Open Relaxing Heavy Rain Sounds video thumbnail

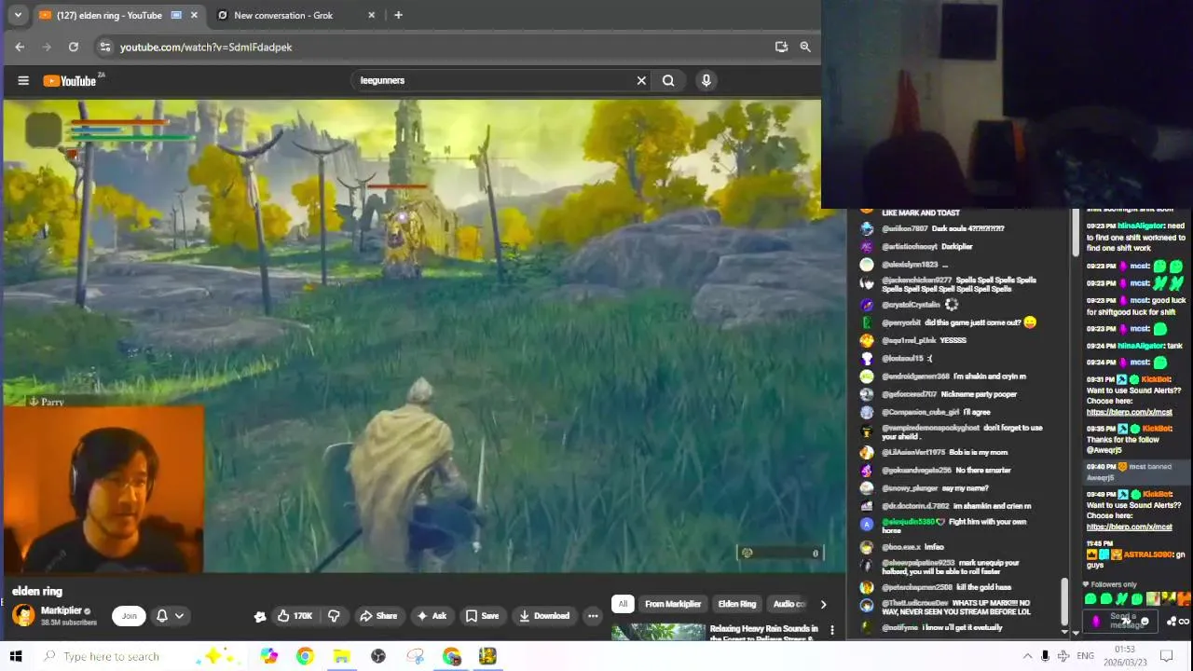(658, 632)
